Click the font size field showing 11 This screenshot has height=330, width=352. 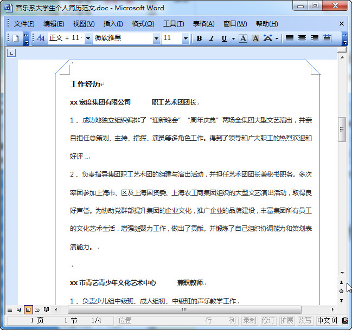[172, 38]
